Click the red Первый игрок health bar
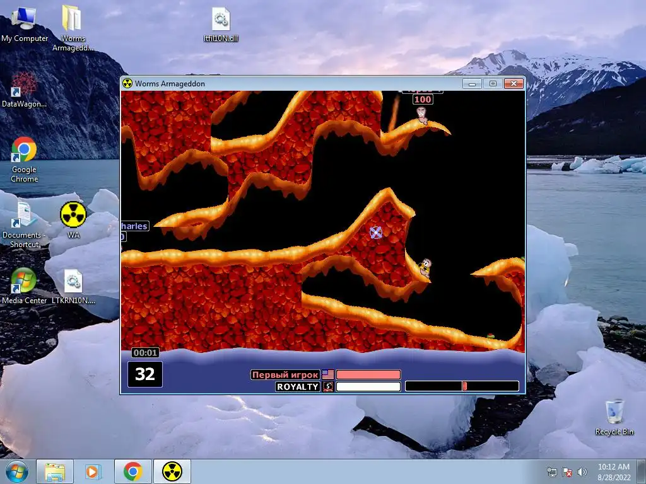The image size is (646, 484). pos(368,374)
